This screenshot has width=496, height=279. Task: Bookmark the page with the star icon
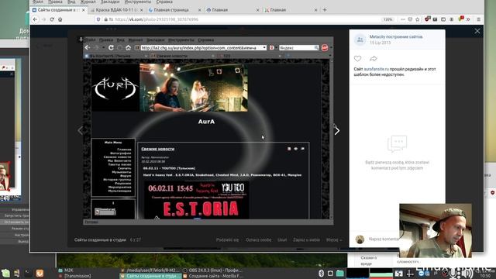[418, 19]
